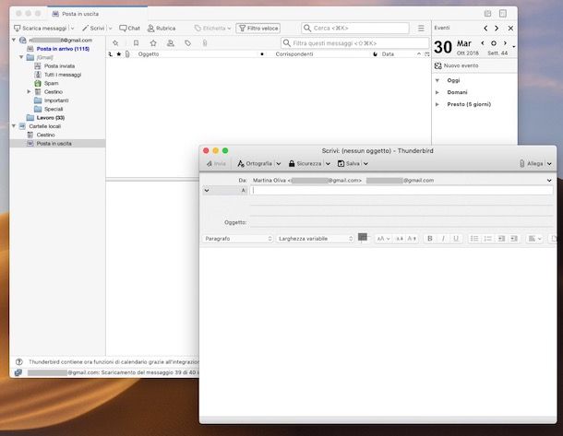Toggle bold formatting in compose toolbar
563x436 pixels.
[429, 239]
